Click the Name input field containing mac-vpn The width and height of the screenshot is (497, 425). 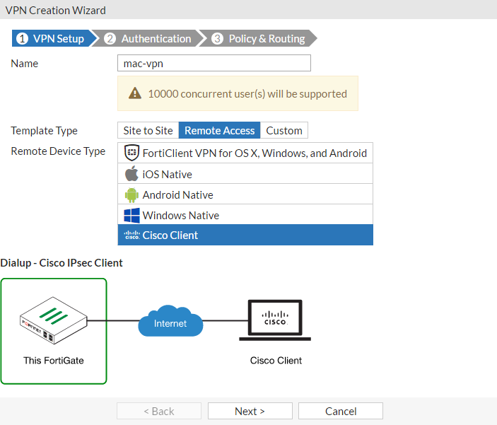point(214,63)
